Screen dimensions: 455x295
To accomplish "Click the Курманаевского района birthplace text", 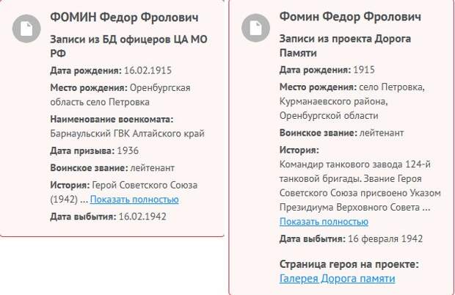I will point(333,101).
